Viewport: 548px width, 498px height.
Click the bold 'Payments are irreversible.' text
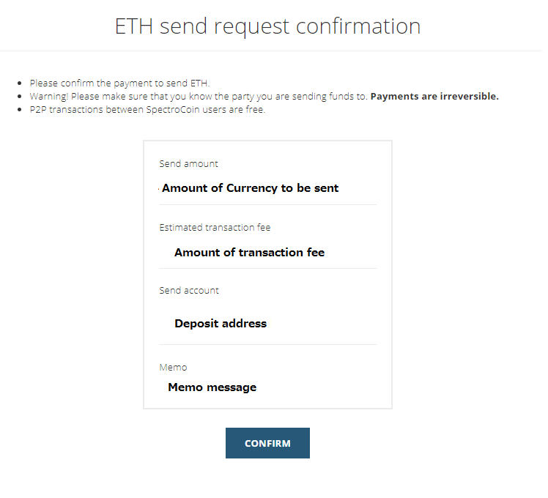click(434, 97)
